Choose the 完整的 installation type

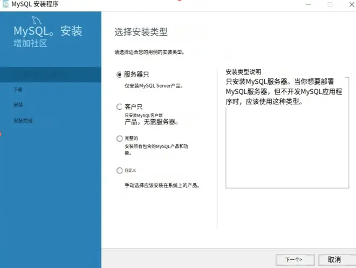click(x=119, y=138)
